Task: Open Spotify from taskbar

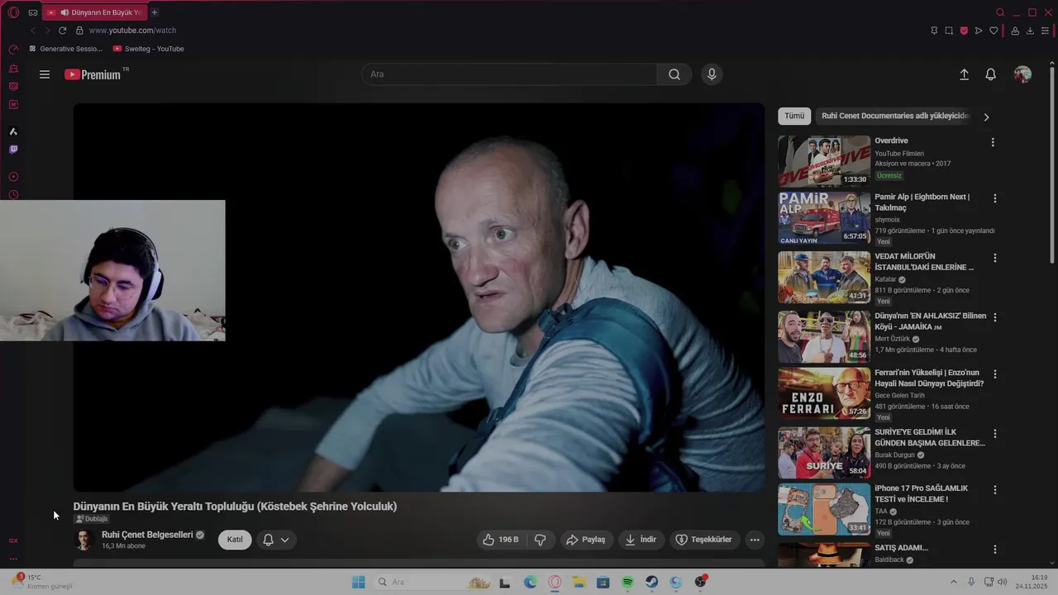Action: pos(627,583)
